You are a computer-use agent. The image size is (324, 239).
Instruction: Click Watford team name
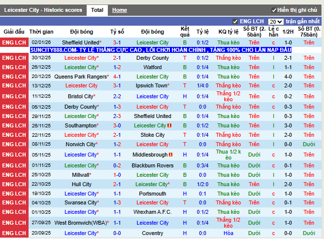[x=153, y=67]
